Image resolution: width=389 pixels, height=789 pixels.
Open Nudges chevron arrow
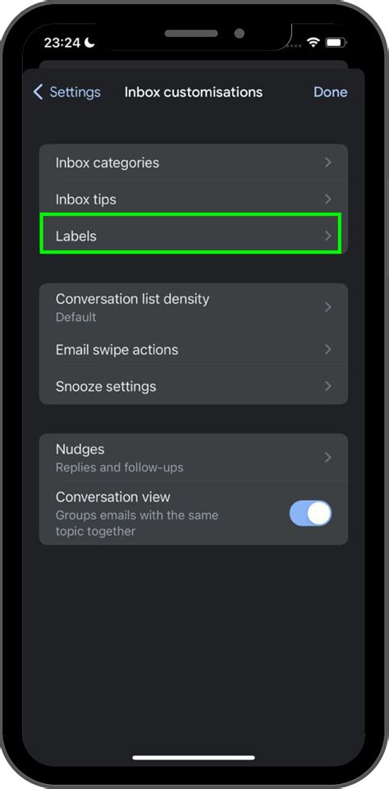tap(328, 457)
